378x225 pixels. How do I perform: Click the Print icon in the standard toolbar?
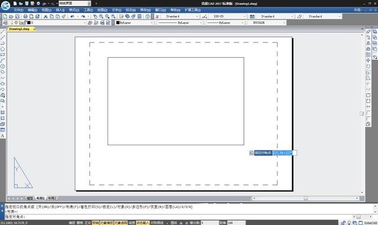pos(25,17)
